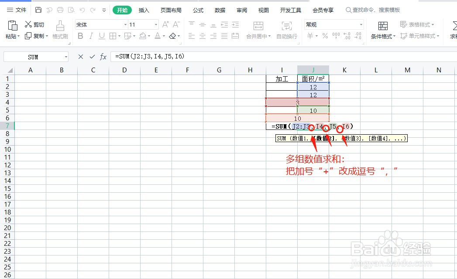Screen dimensions: 457x279
Task: Switch to the 插入 ribbon tab
Action: coord(144,10)
